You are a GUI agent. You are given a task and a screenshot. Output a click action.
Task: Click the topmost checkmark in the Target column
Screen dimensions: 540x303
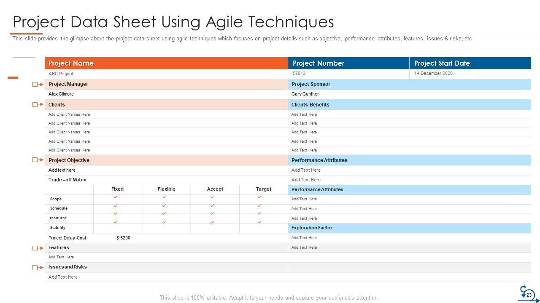(x=259, y=197)
